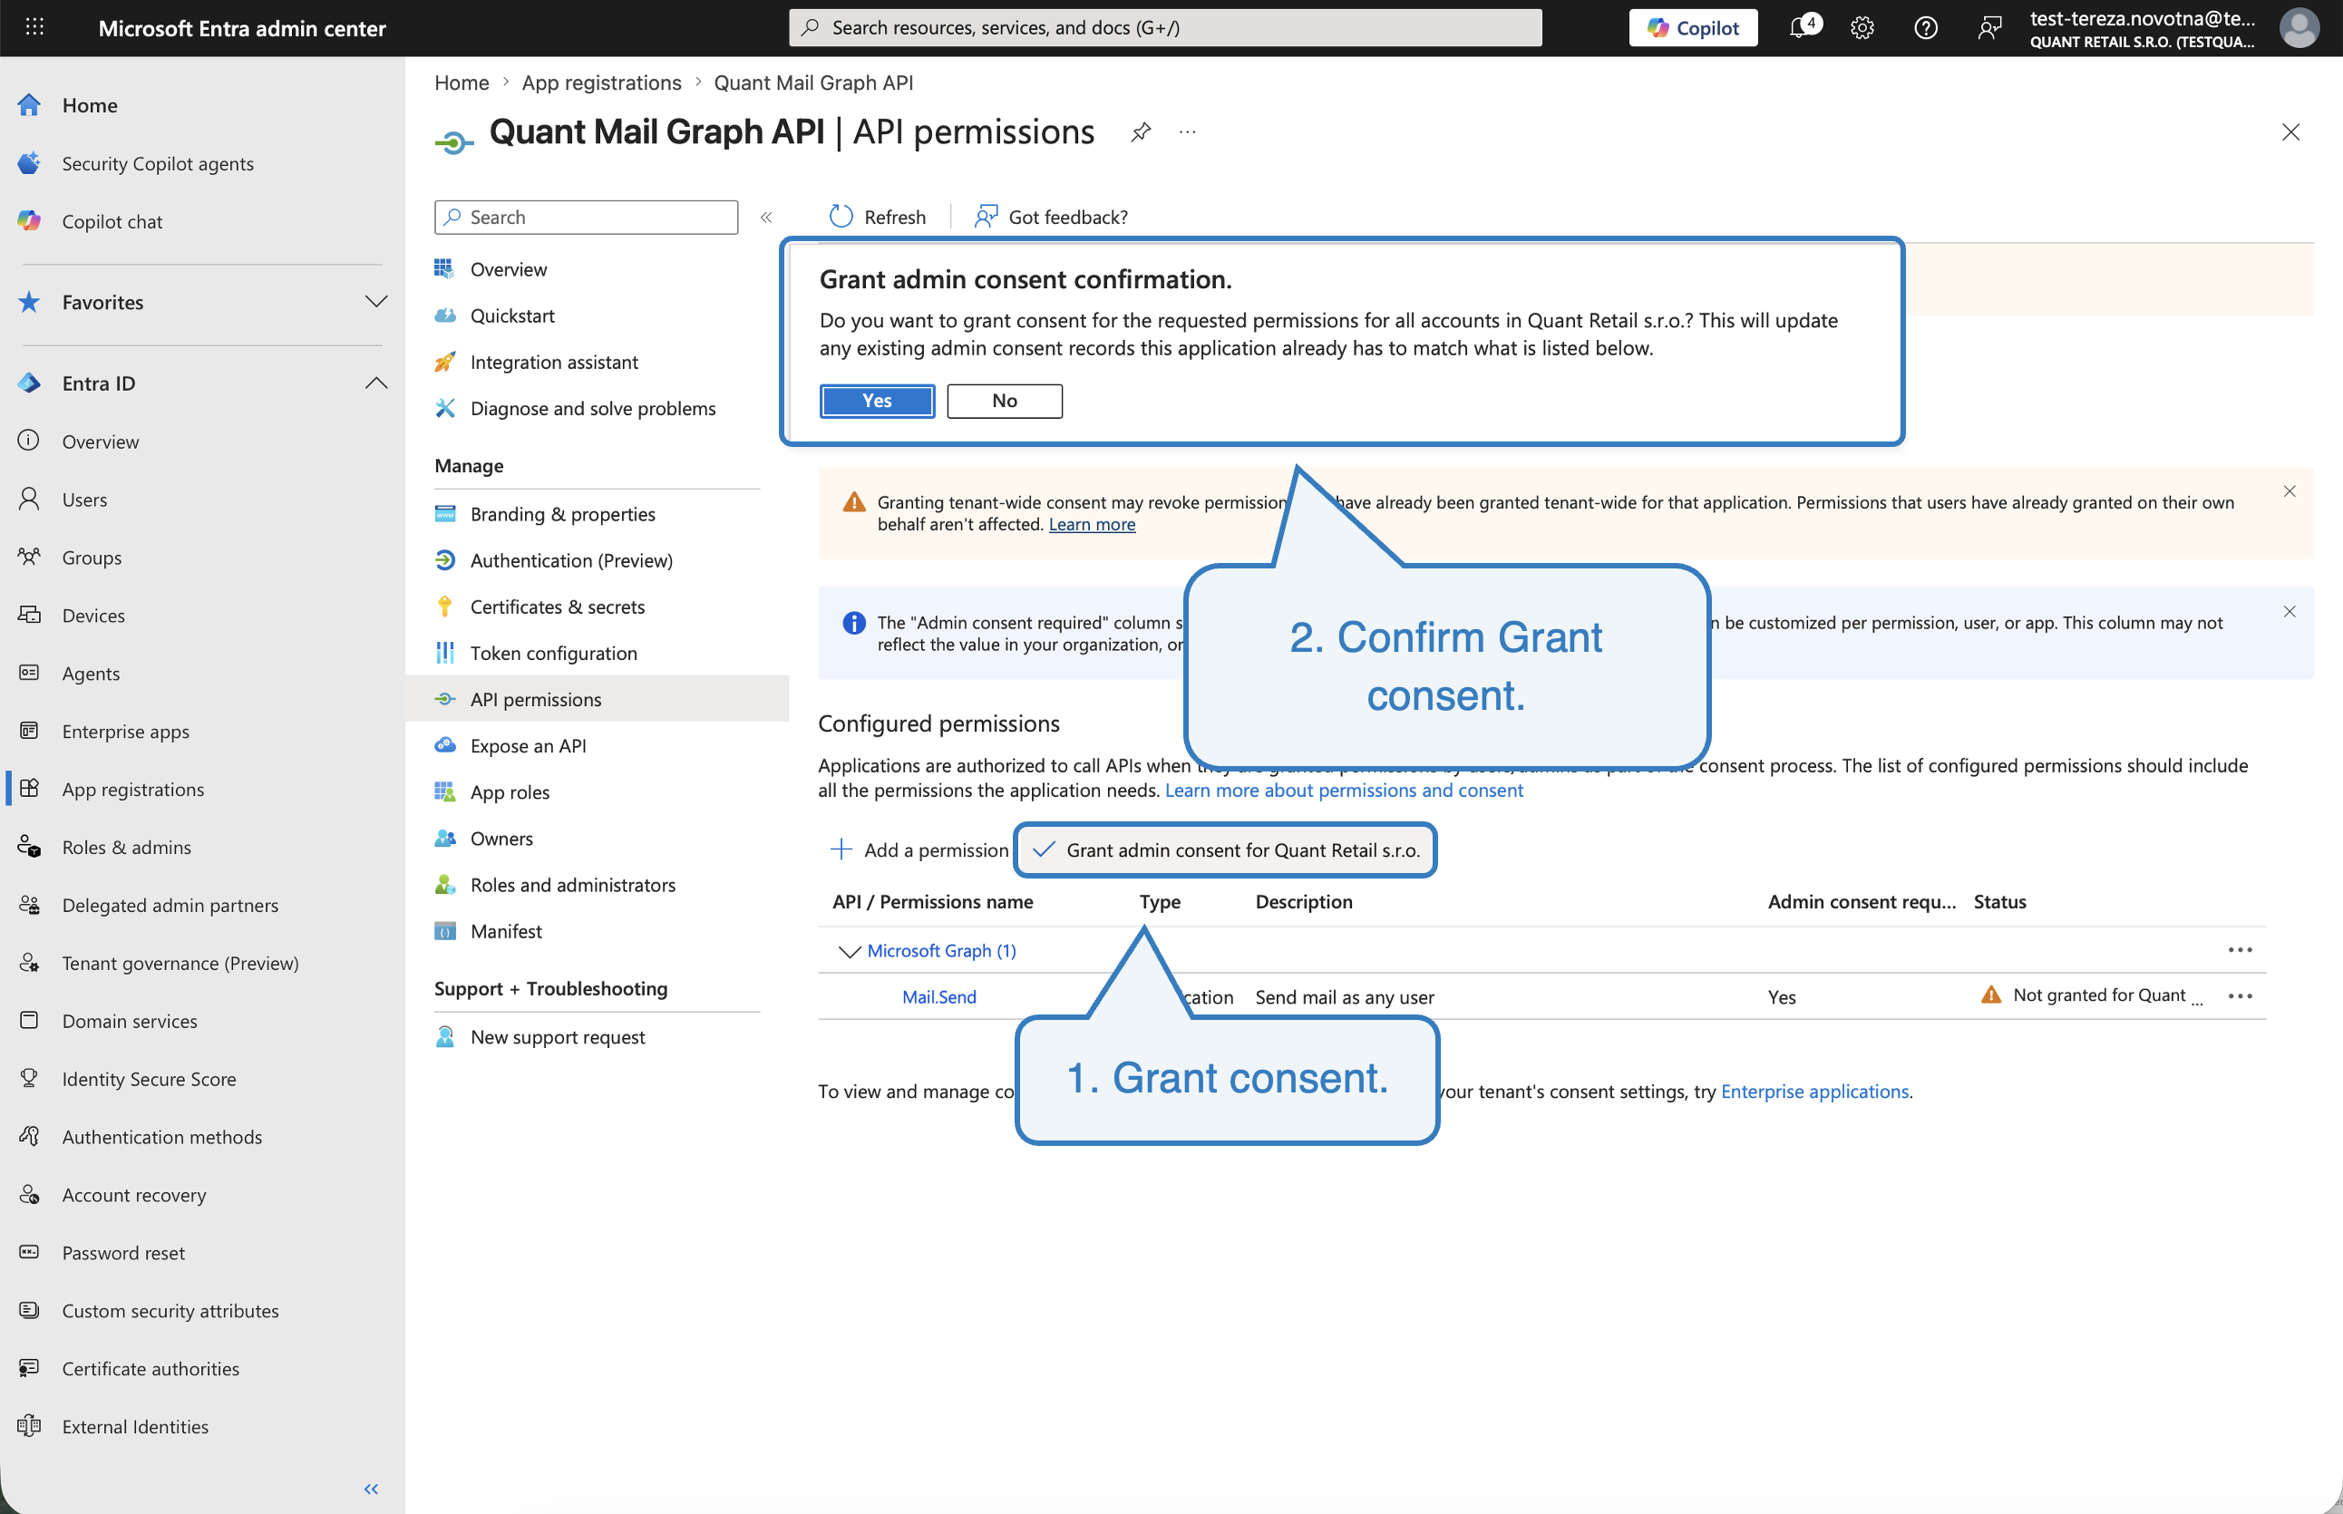Screen dimensions: 2343x1514
Task: Click Home in the breadcrumb
Action: click(x=462, y=82)
